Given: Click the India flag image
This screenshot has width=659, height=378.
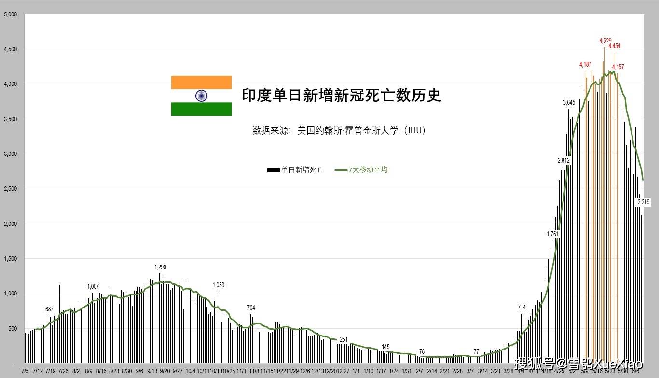Looking at the screenshot, I should pyautogui.click(x=201, y=96).
